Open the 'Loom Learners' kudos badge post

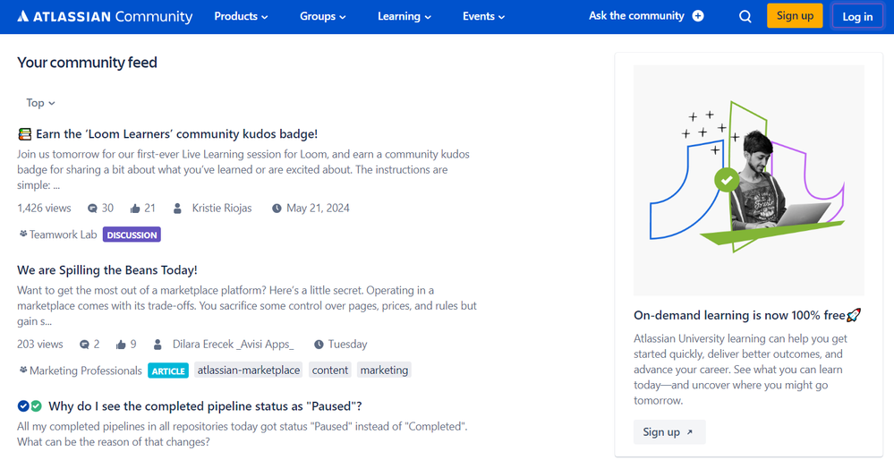(x=177, y=134)
